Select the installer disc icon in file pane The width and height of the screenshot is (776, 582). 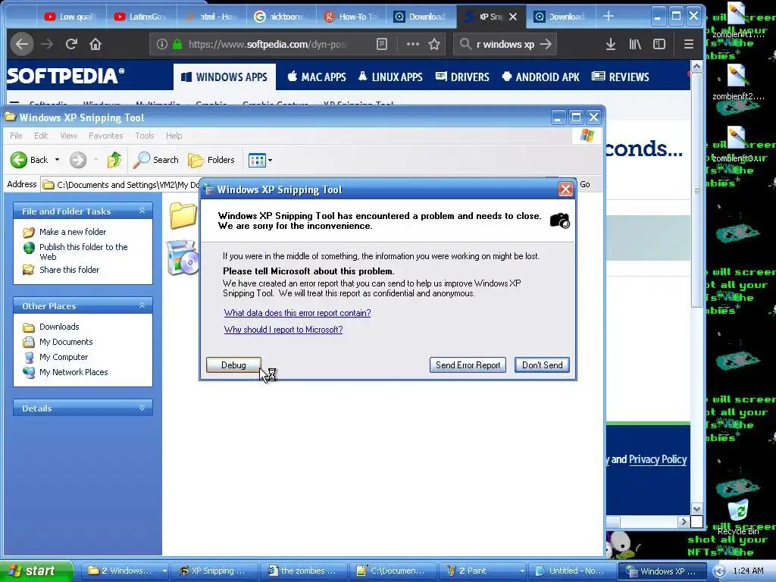183,258
